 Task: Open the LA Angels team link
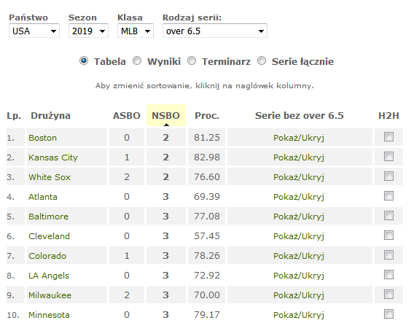[49, 276]
